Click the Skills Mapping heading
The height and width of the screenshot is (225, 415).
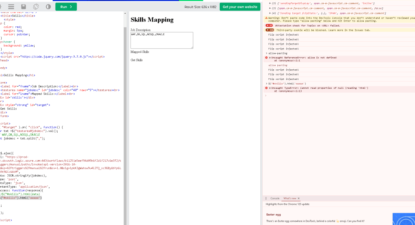(x=152, y=20)
